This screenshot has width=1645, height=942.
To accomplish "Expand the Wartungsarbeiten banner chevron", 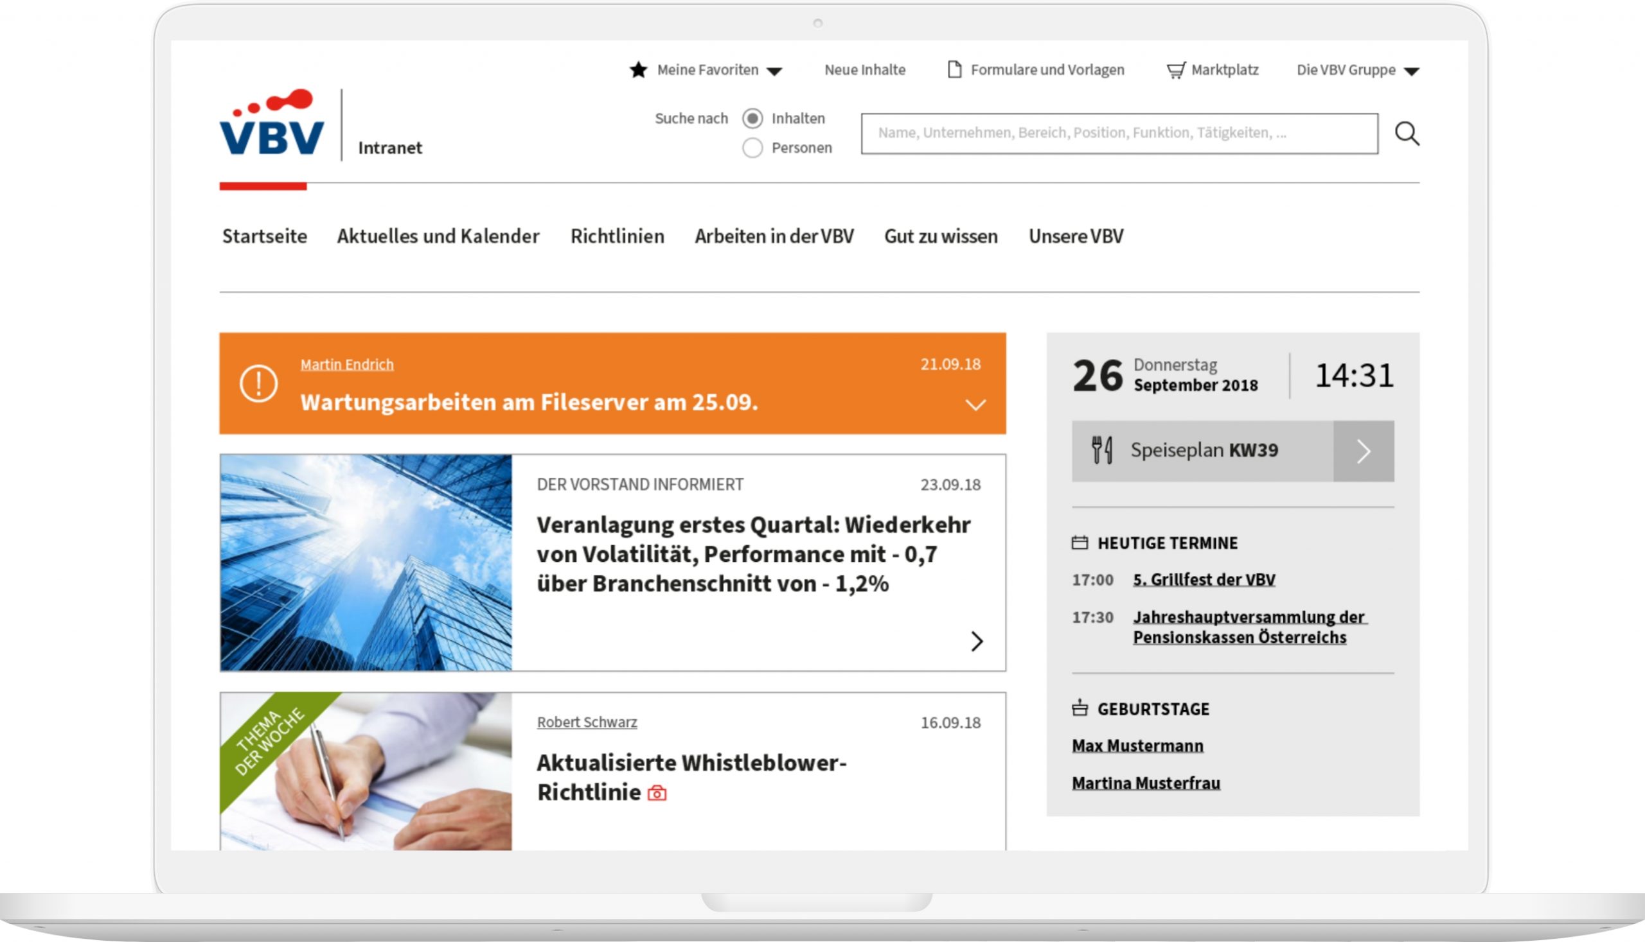I will [x=975, y=405].
